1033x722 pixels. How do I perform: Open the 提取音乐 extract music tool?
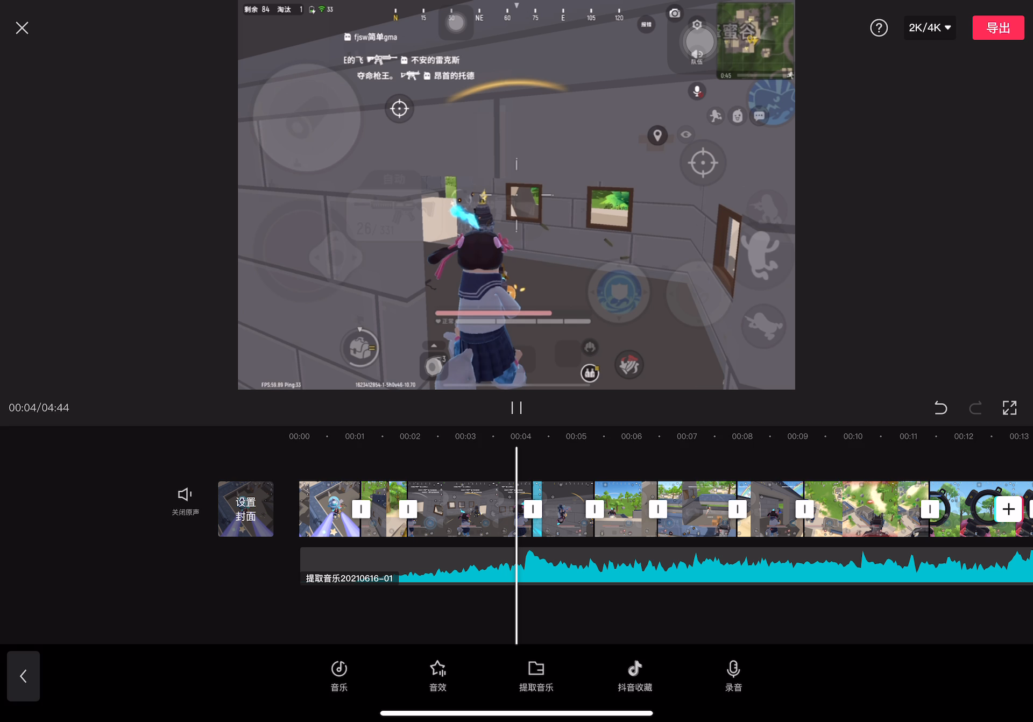pos(536,676)
